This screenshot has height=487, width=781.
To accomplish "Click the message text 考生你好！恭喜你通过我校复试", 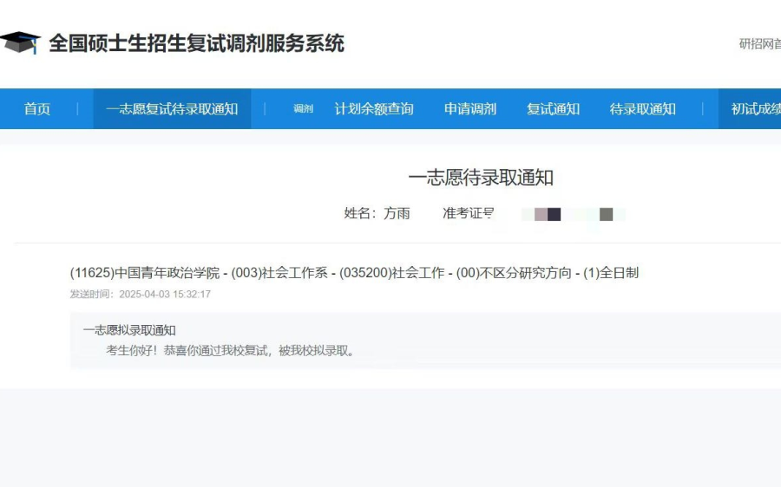I will point(187,351).
